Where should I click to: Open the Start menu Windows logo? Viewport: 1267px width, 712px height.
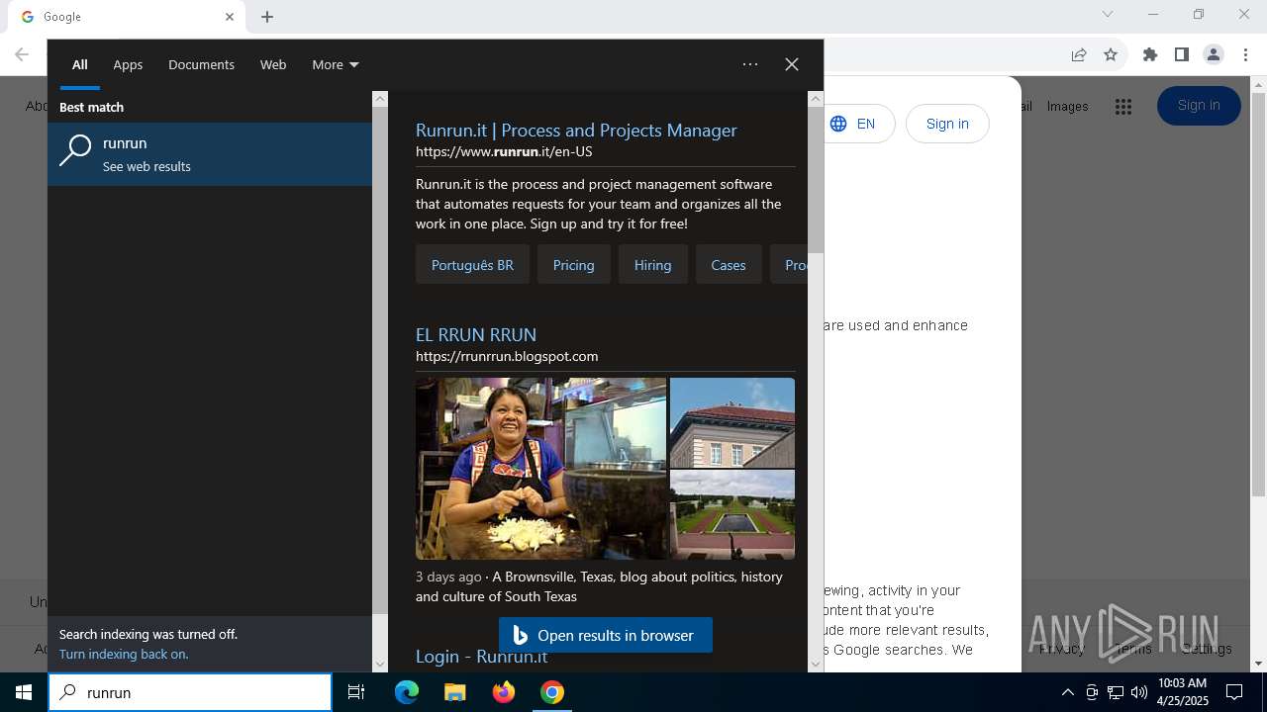(x=24, y=692)
